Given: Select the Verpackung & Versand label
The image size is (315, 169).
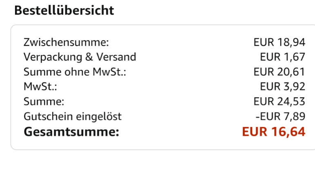Looking at the screenshot, I should point(80,57).
